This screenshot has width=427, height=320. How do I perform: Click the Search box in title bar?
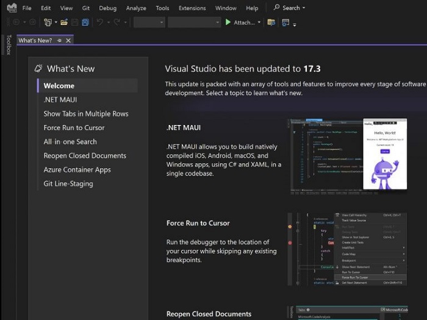pos(290,8)
